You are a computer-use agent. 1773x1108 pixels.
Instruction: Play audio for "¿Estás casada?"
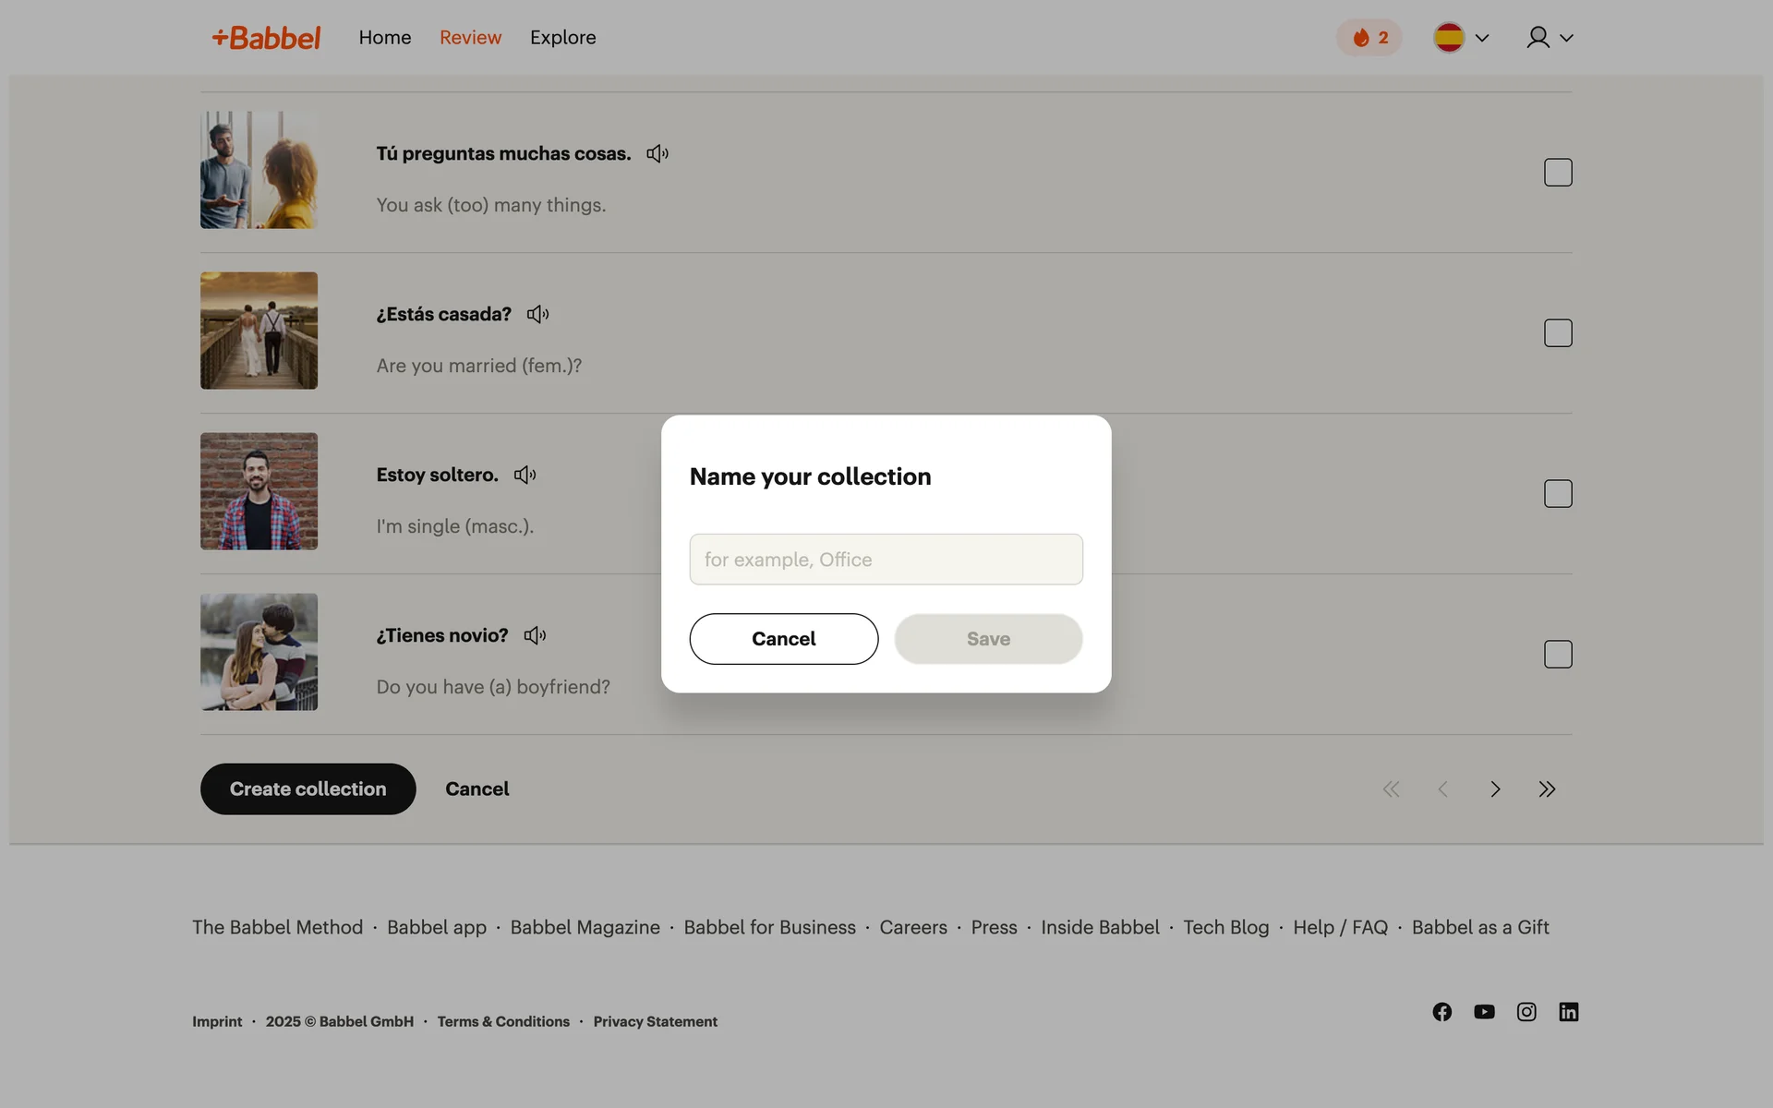point(537,315)
